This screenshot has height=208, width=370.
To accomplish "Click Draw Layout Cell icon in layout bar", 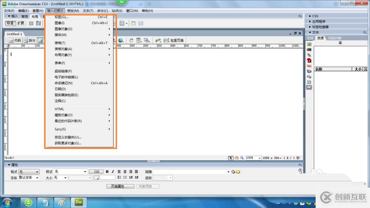I will (x=141, y=23).
